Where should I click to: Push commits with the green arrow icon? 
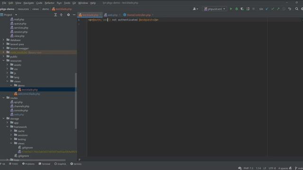click(278, 9)
